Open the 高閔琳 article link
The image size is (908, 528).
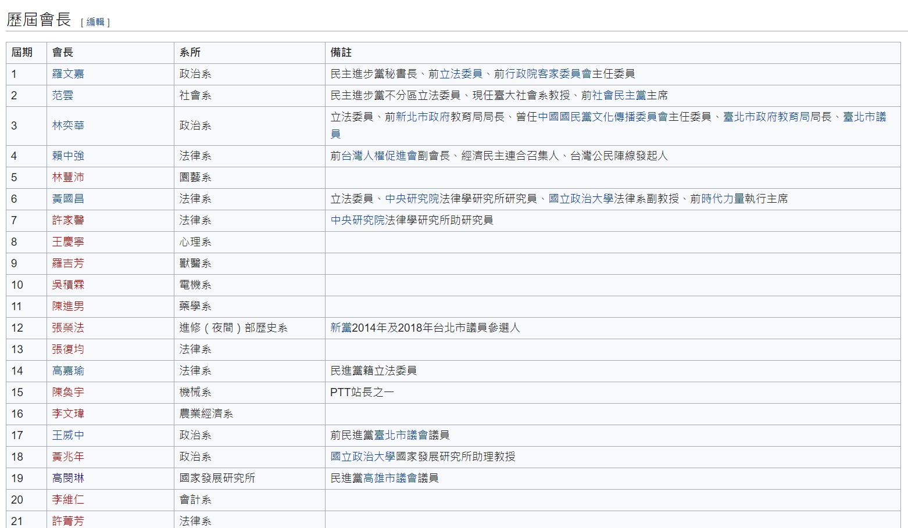click(68, 478)
